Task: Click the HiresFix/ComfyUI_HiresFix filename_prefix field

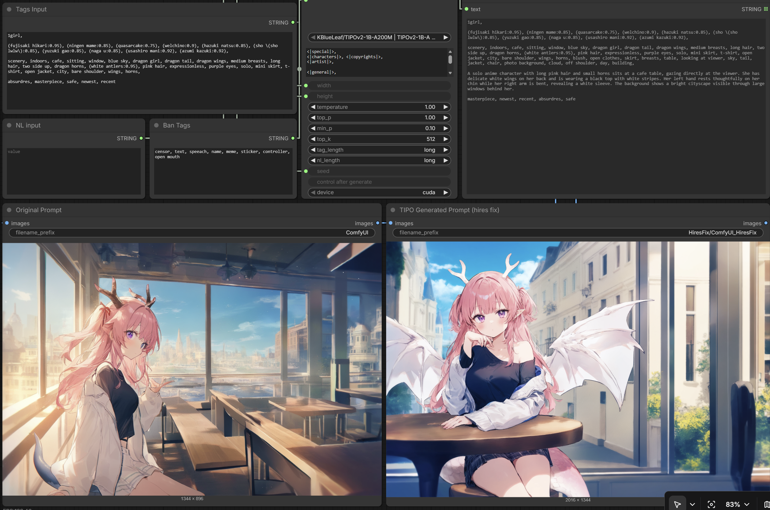Action: (x=578, y=232)
